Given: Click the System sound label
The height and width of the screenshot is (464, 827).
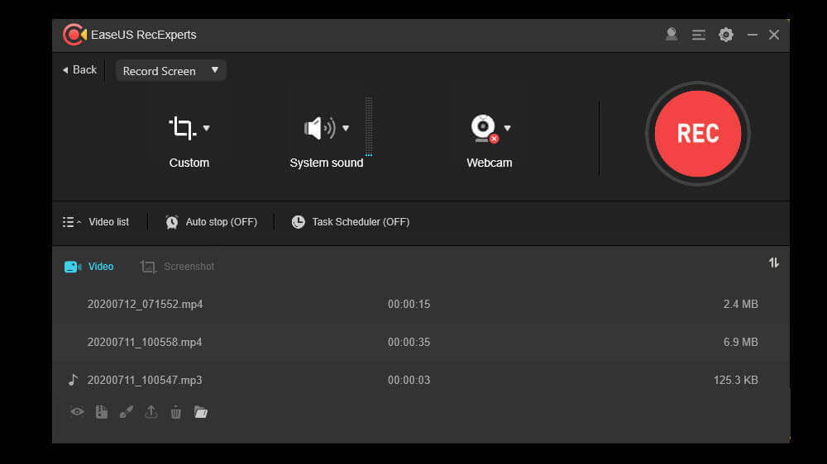Looking at the screenshot, I should click(327, 163).
